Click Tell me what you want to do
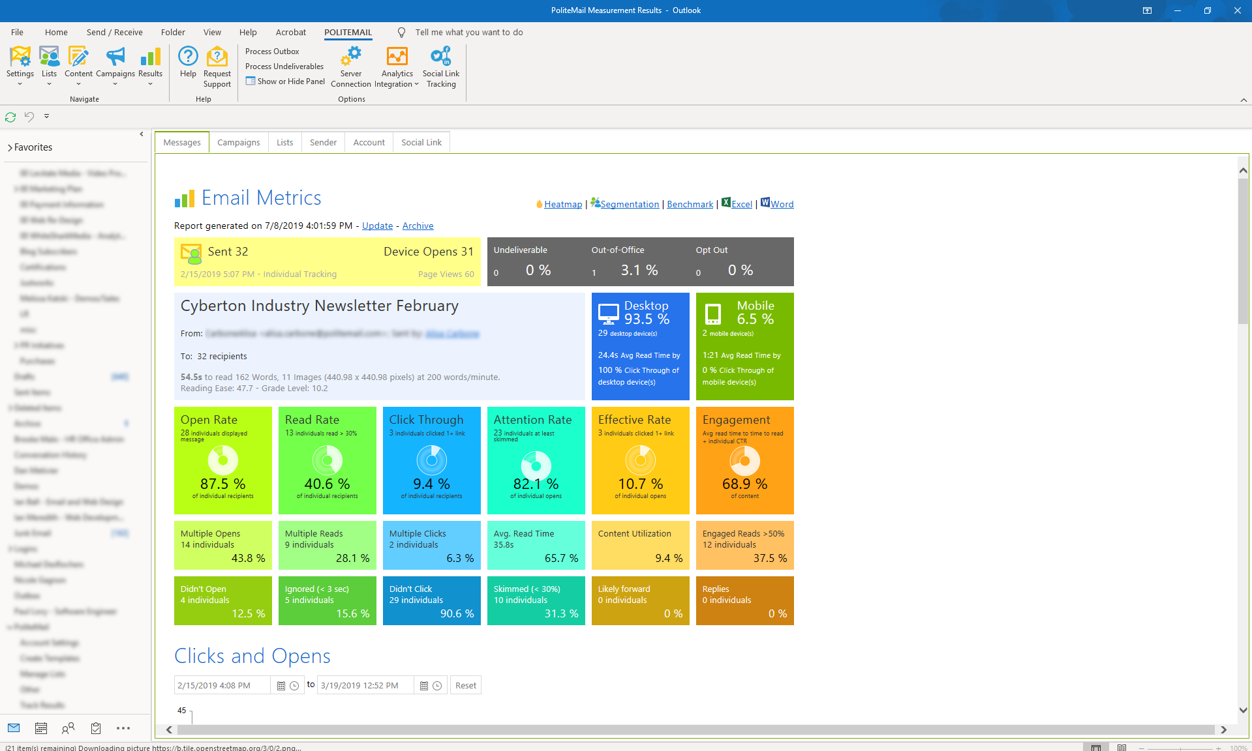This screenshot has width=1252, height=751. click(469, 33)
